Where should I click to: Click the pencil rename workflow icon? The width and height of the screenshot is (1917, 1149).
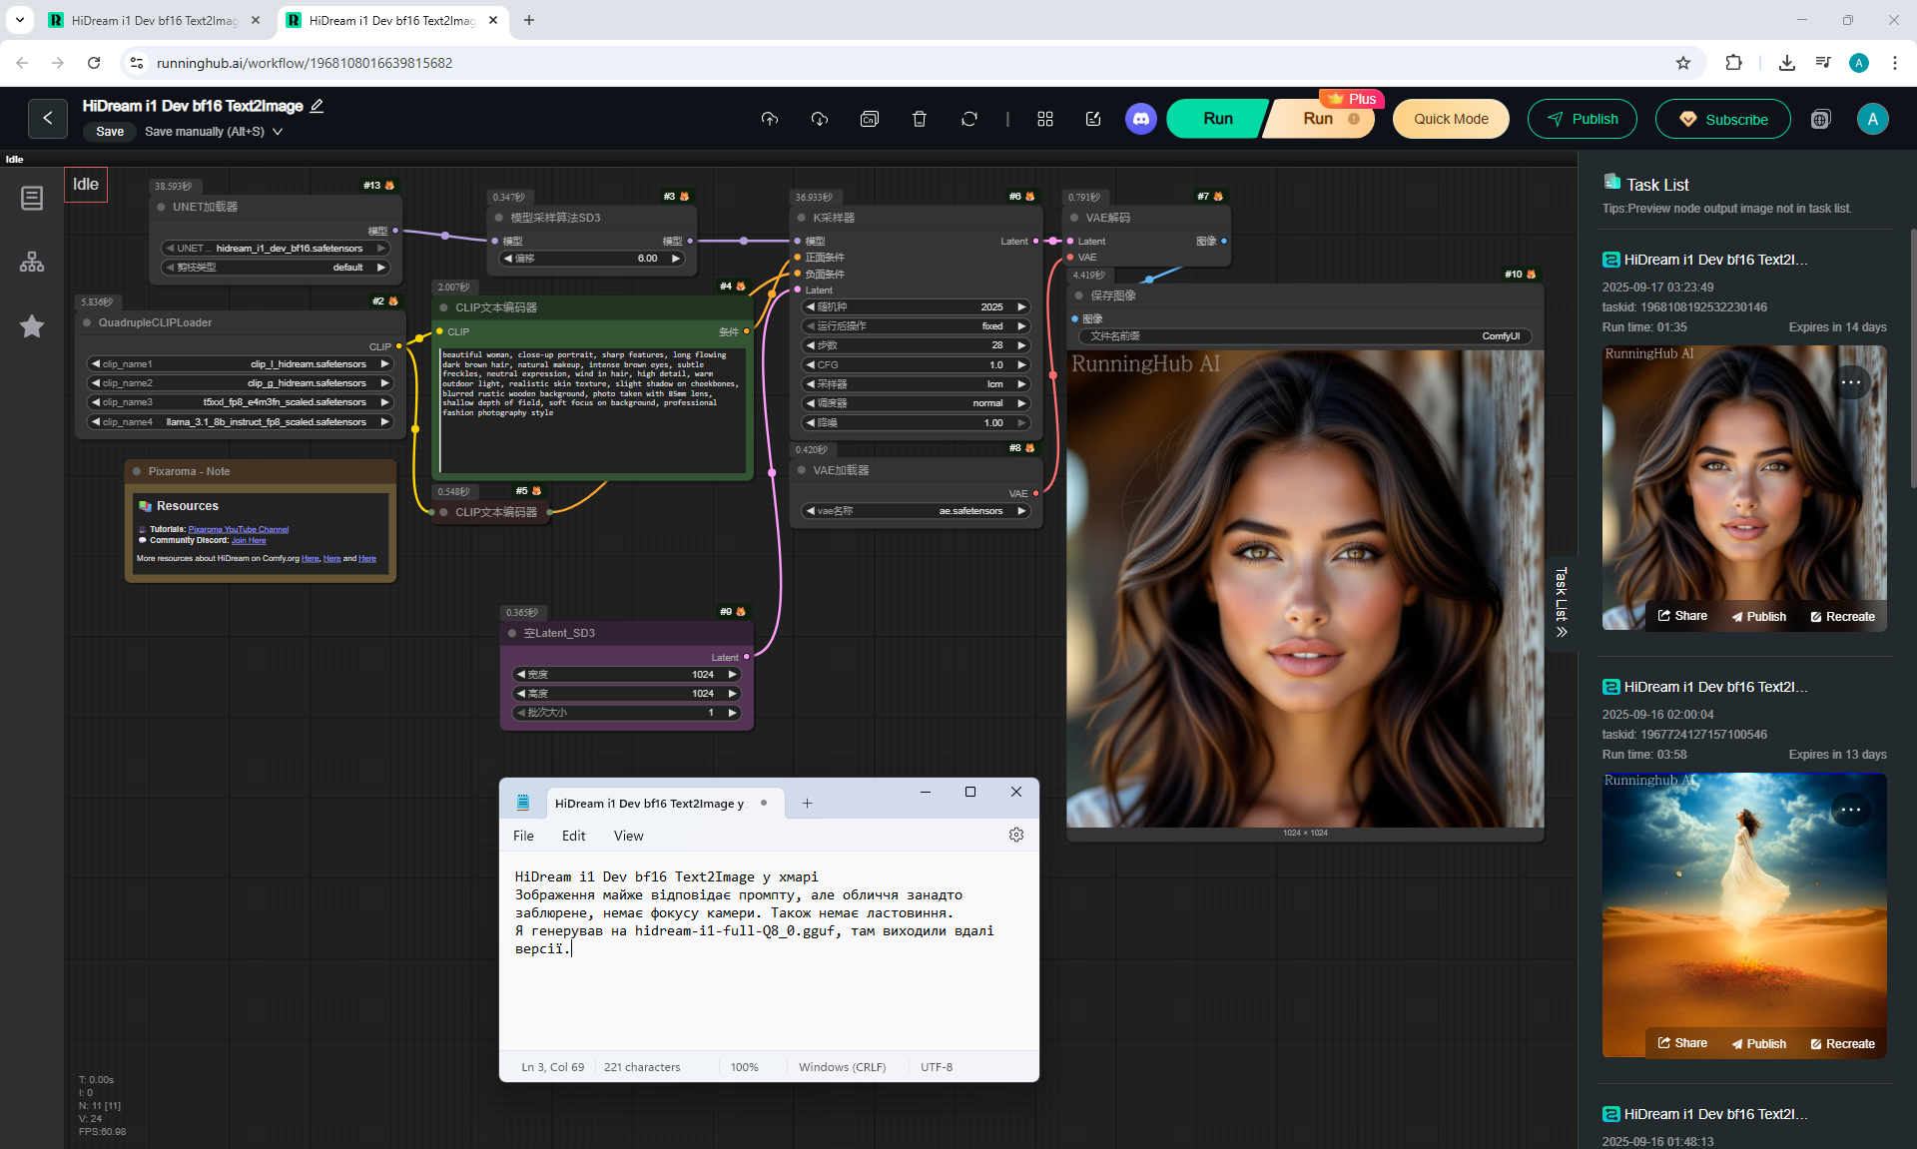coord(318,106)
